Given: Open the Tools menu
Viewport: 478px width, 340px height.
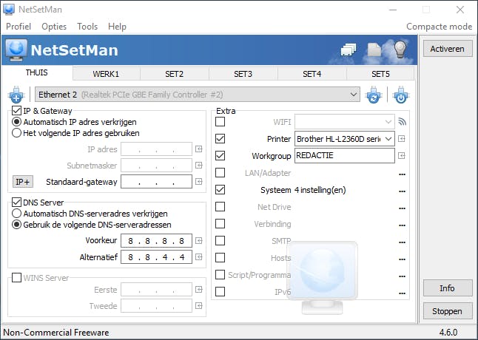Looking at the screenshot, I should (87, 27).
